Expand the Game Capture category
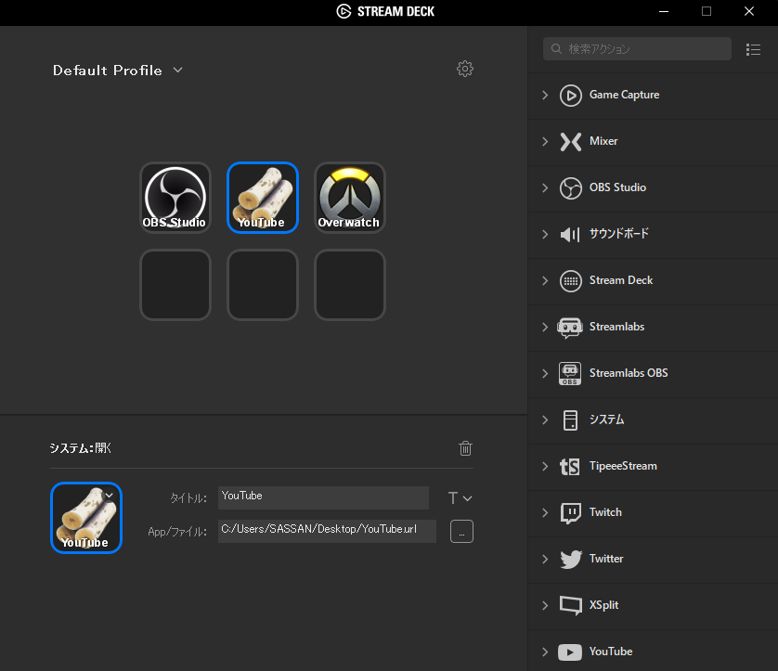The height and width of the screenshot is (671, 778). [x=545, y=96]
